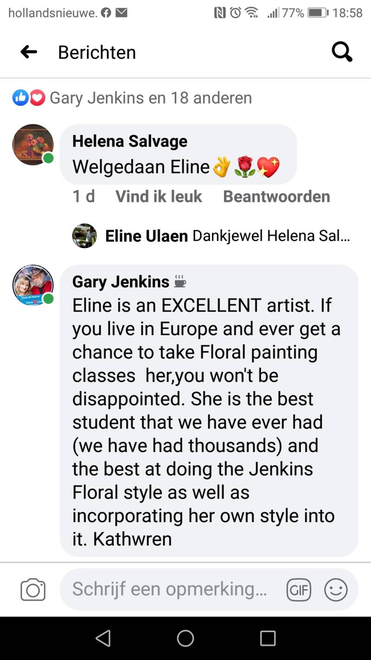Tap the Android back navigation triangle
Screen dimensions: 371x660
(103, 638)
